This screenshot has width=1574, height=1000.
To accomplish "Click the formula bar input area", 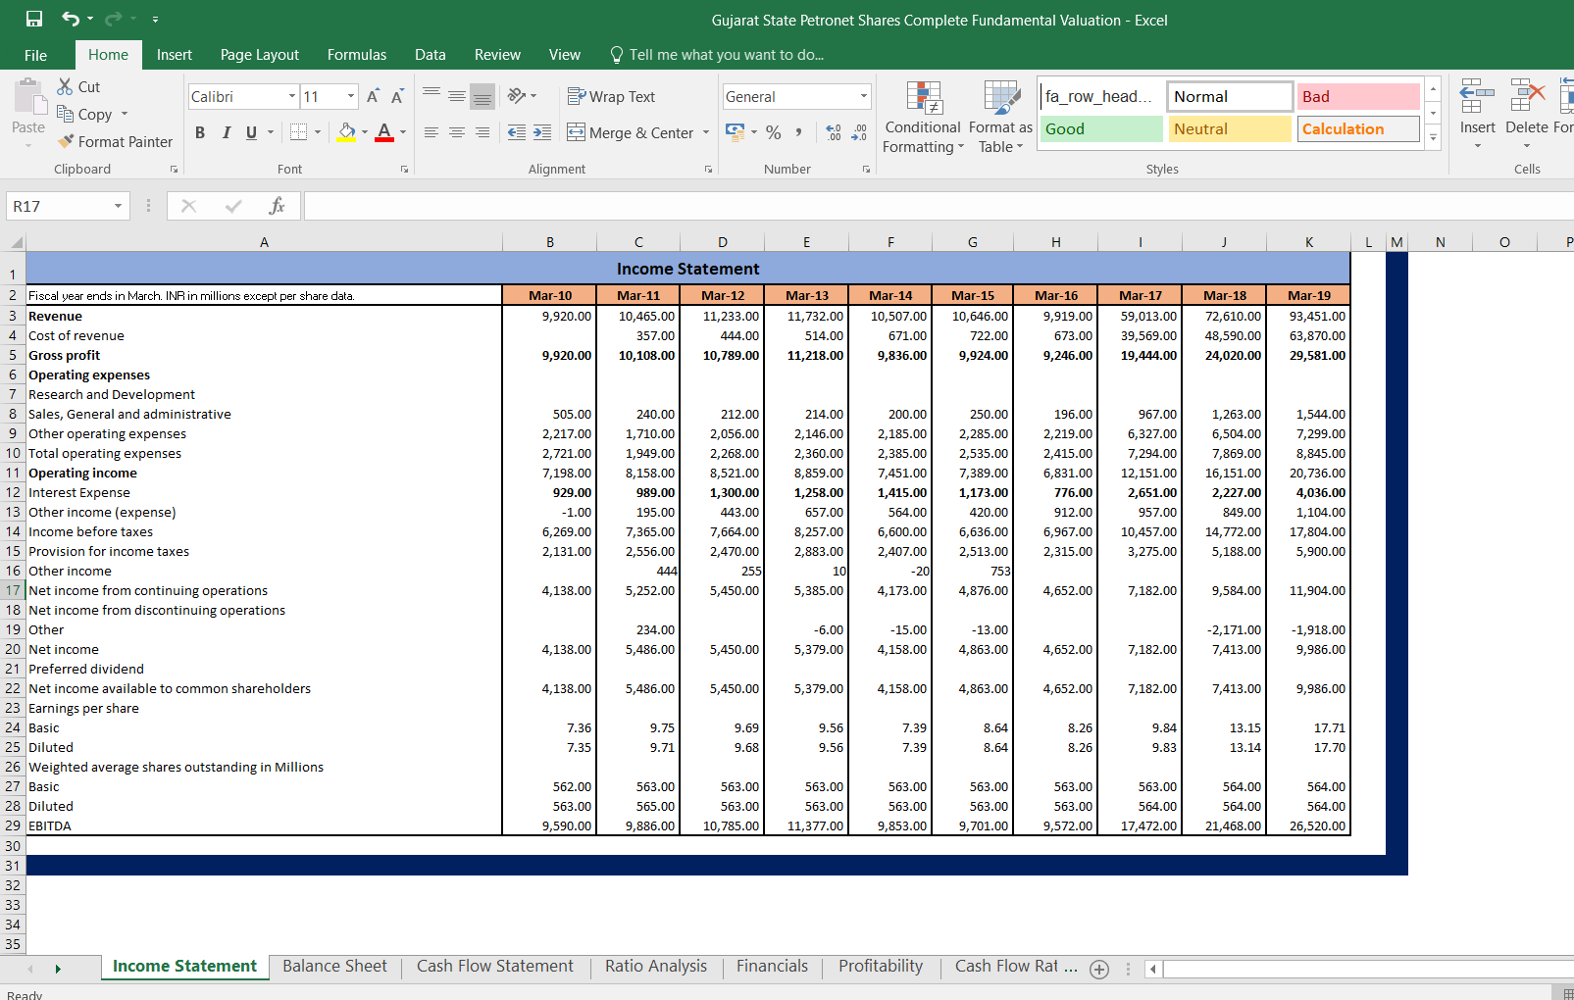I will click(939, 206).
